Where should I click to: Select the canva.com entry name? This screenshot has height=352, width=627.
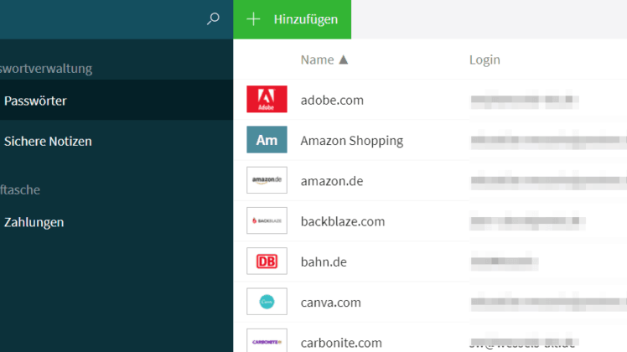pyautogui.click(x=331, y=303)
